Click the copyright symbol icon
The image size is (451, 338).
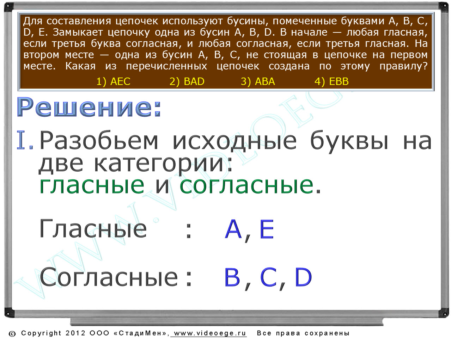12,334
